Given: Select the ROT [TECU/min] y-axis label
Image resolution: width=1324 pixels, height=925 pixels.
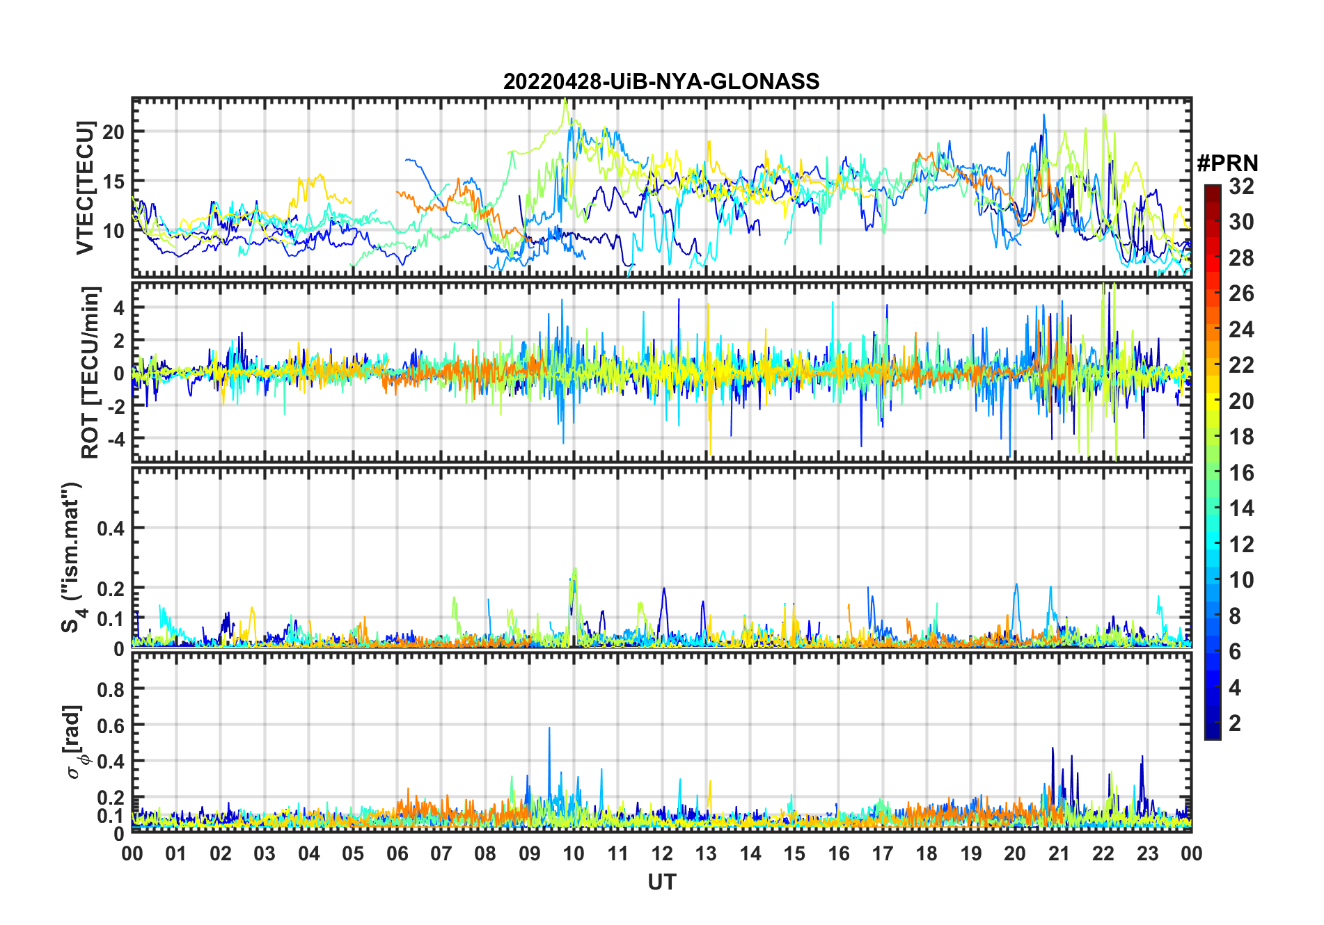Looking at the screenshot, I should pyautogui.click(x=90, y=373).
